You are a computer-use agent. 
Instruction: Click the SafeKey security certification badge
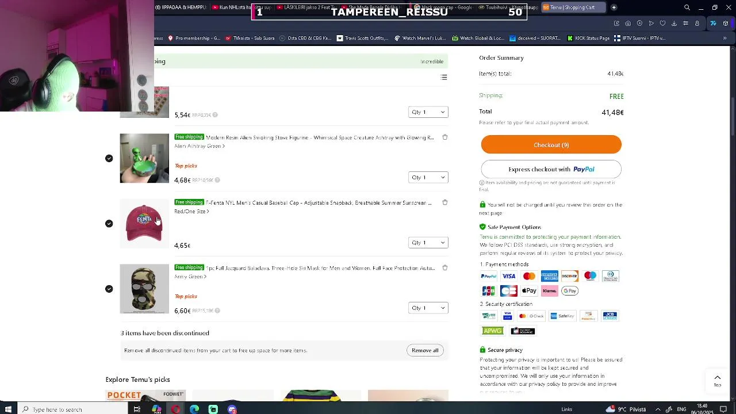pyautogui.click(x=562, y=316)
